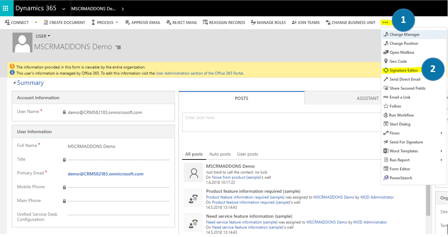
Task: Show the Auto posts filter
Action: point(220,154)
